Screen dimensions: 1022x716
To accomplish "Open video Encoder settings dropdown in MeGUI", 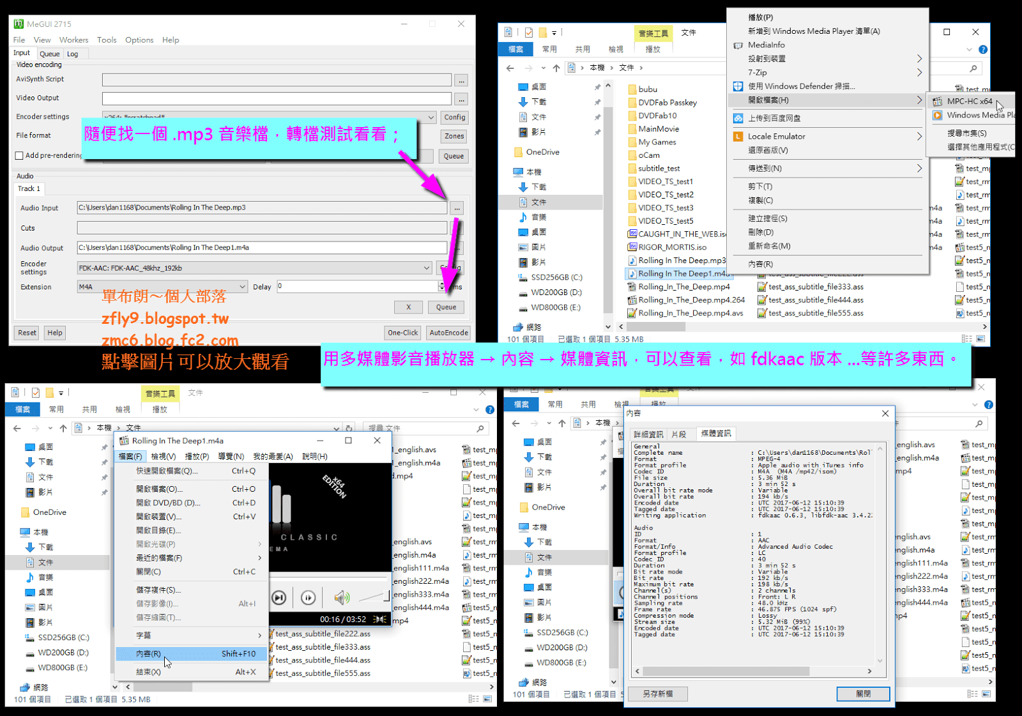I will coord(431,117).
